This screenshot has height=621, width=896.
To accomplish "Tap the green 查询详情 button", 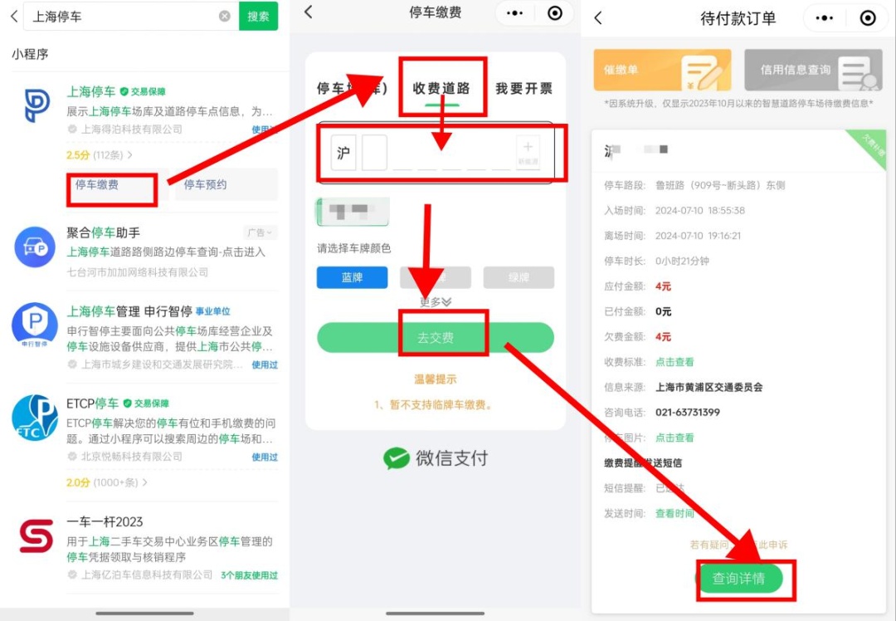I will tap(739, 579).
